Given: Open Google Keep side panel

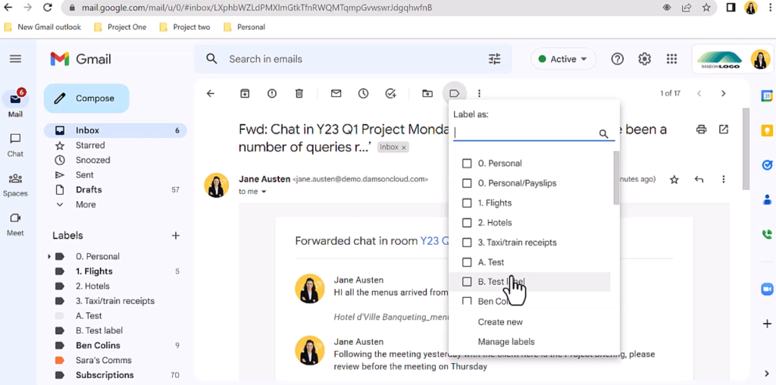Looking at the screenshot, I should (767, 130).
